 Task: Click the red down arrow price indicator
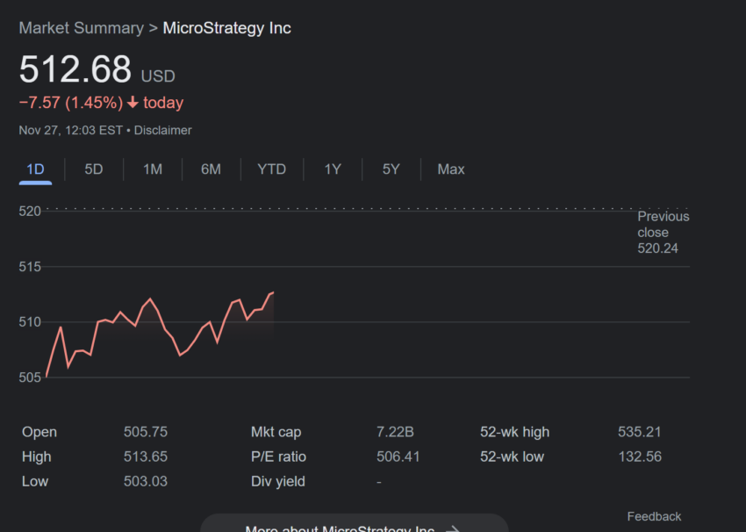pos(133,103)
